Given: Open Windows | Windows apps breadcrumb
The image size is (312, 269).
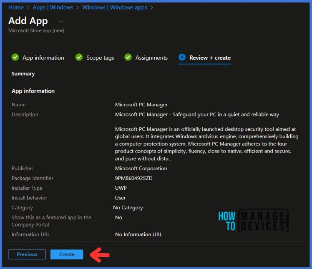Looking at the screenshot, I should 115,8.
